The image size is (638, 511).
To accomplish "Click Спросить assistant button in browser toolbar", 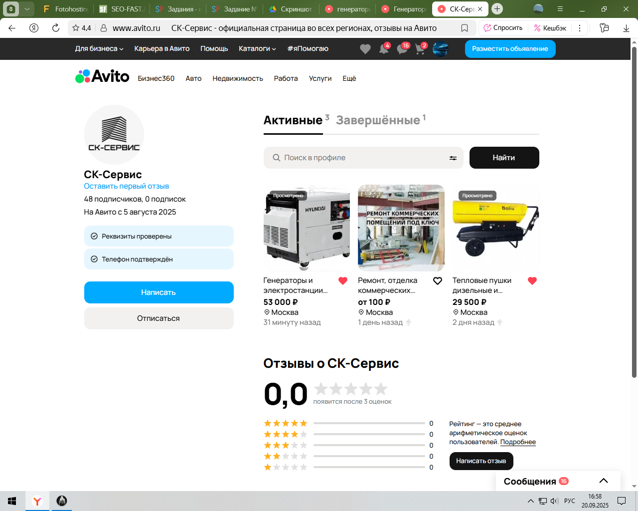I will point(503,28).
